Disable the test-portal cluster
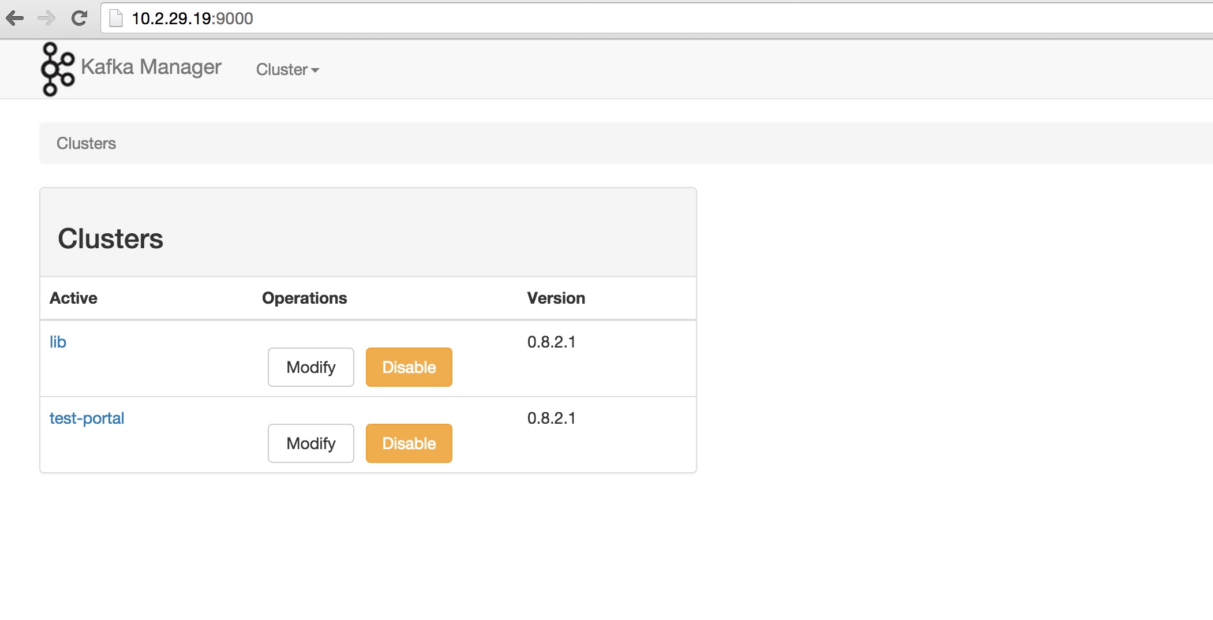This screenshot has width=1213, height=620. coord(409,443)
